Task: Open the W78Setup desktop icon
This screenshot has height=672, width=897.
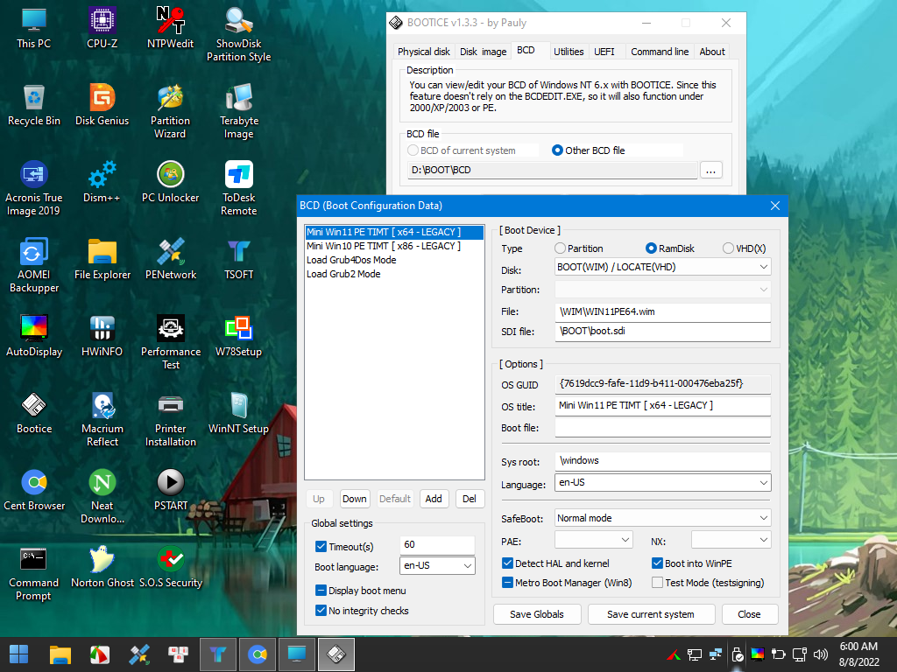Action: (x=238, y=336)
